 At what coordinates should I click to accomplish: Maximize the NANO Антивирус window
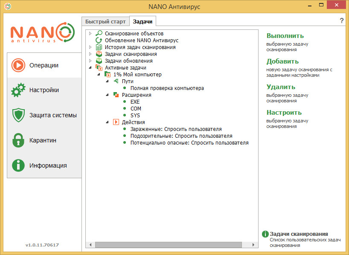click(x=321, y=5)
